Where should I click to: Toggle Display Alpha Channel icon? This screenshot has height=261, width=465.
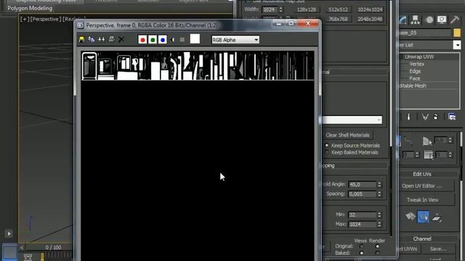click(x=173, y=40)
